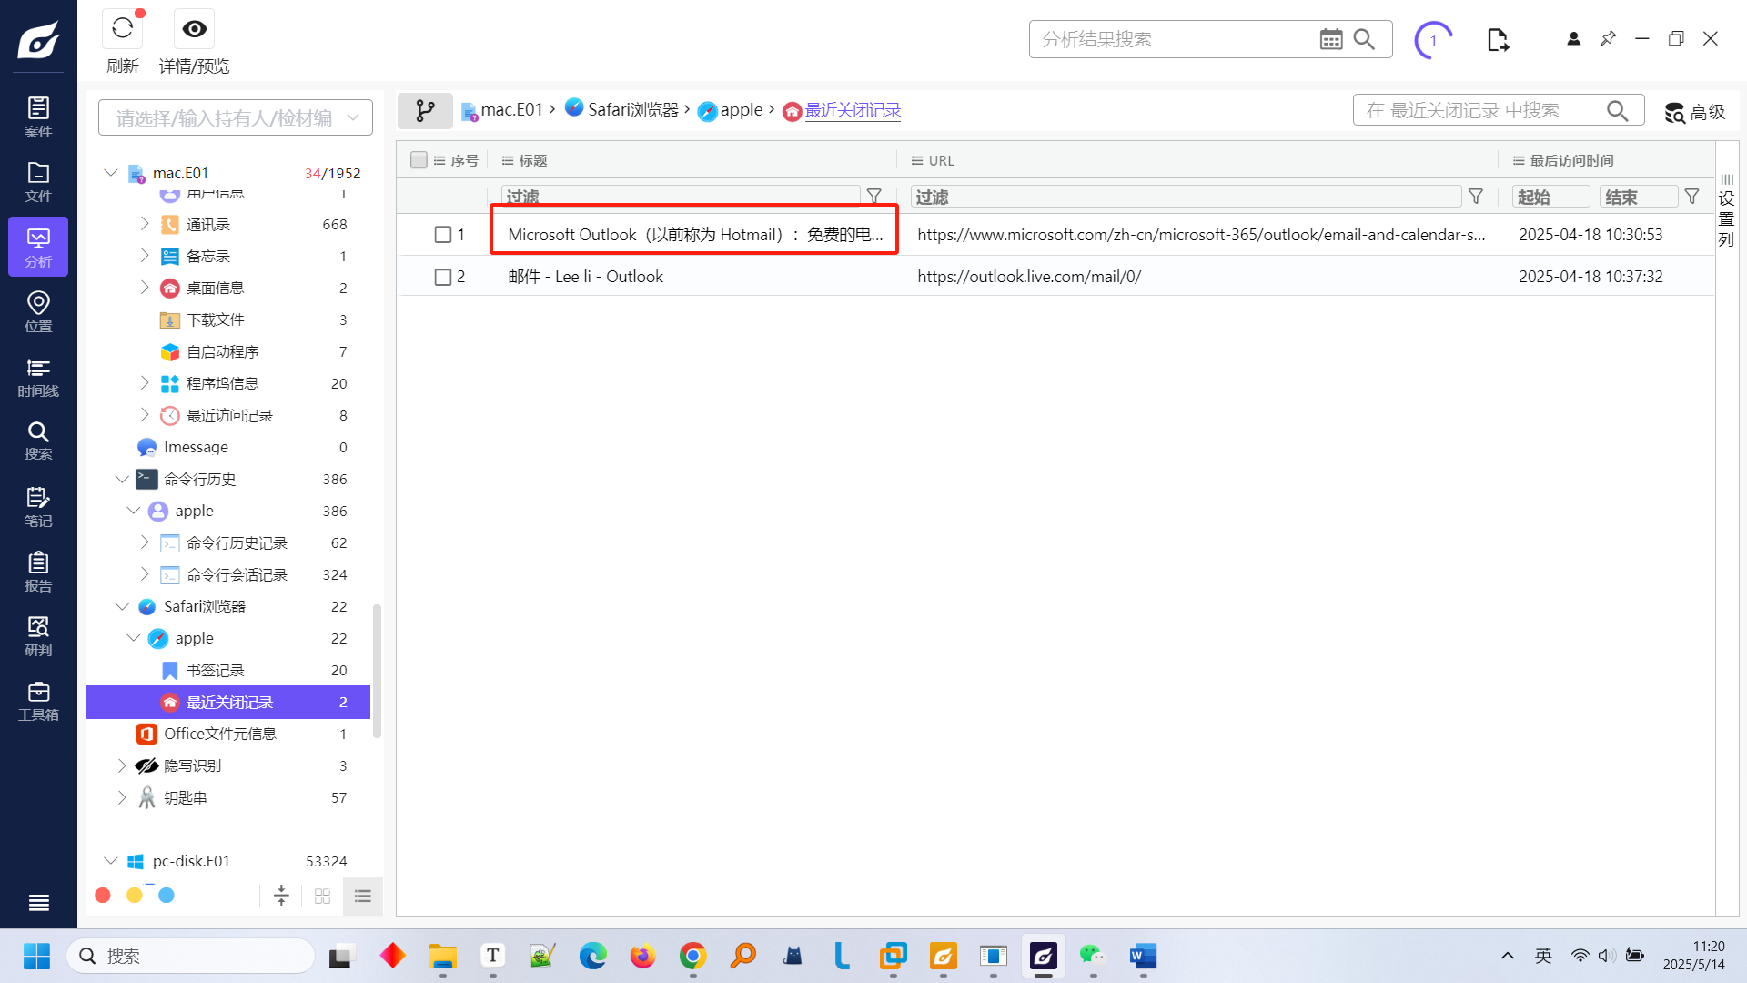Select the red tag color dot
The height and width of the screenshot is (983, 1747).
(103, 896)
